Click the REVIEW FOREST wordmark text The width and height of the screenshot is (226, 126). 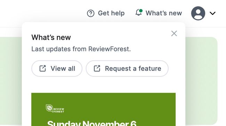pos(59,110)
